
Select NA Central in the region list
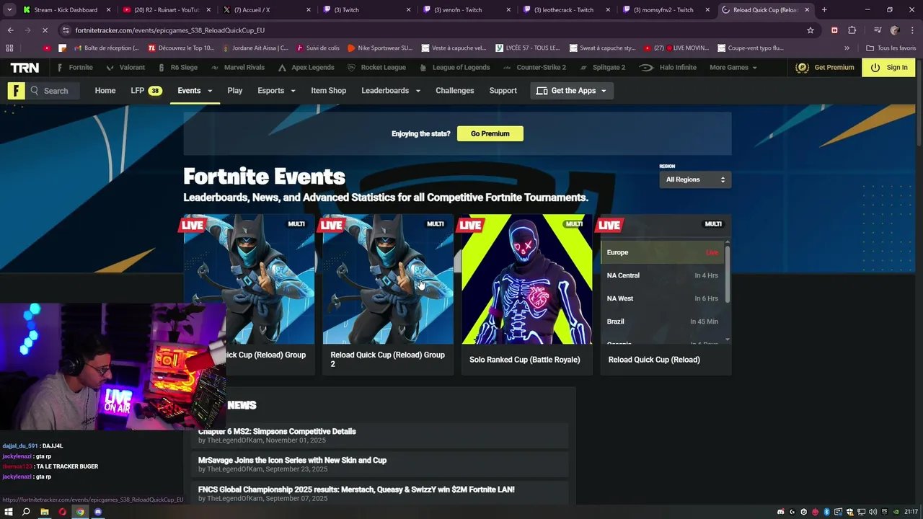click(x=662, y=275)
